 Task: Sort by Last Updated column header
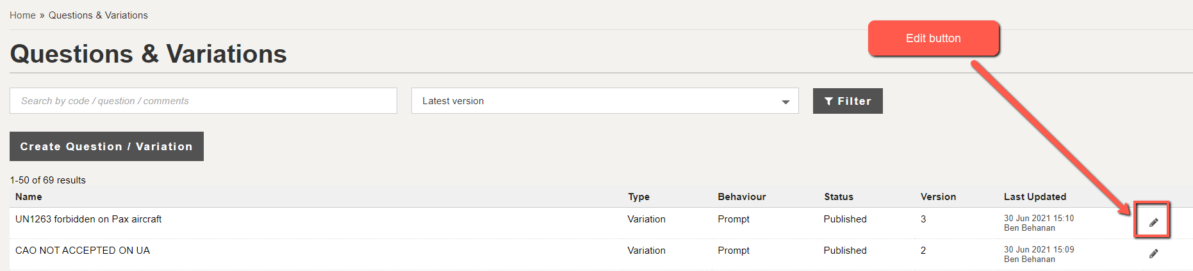1035,197
